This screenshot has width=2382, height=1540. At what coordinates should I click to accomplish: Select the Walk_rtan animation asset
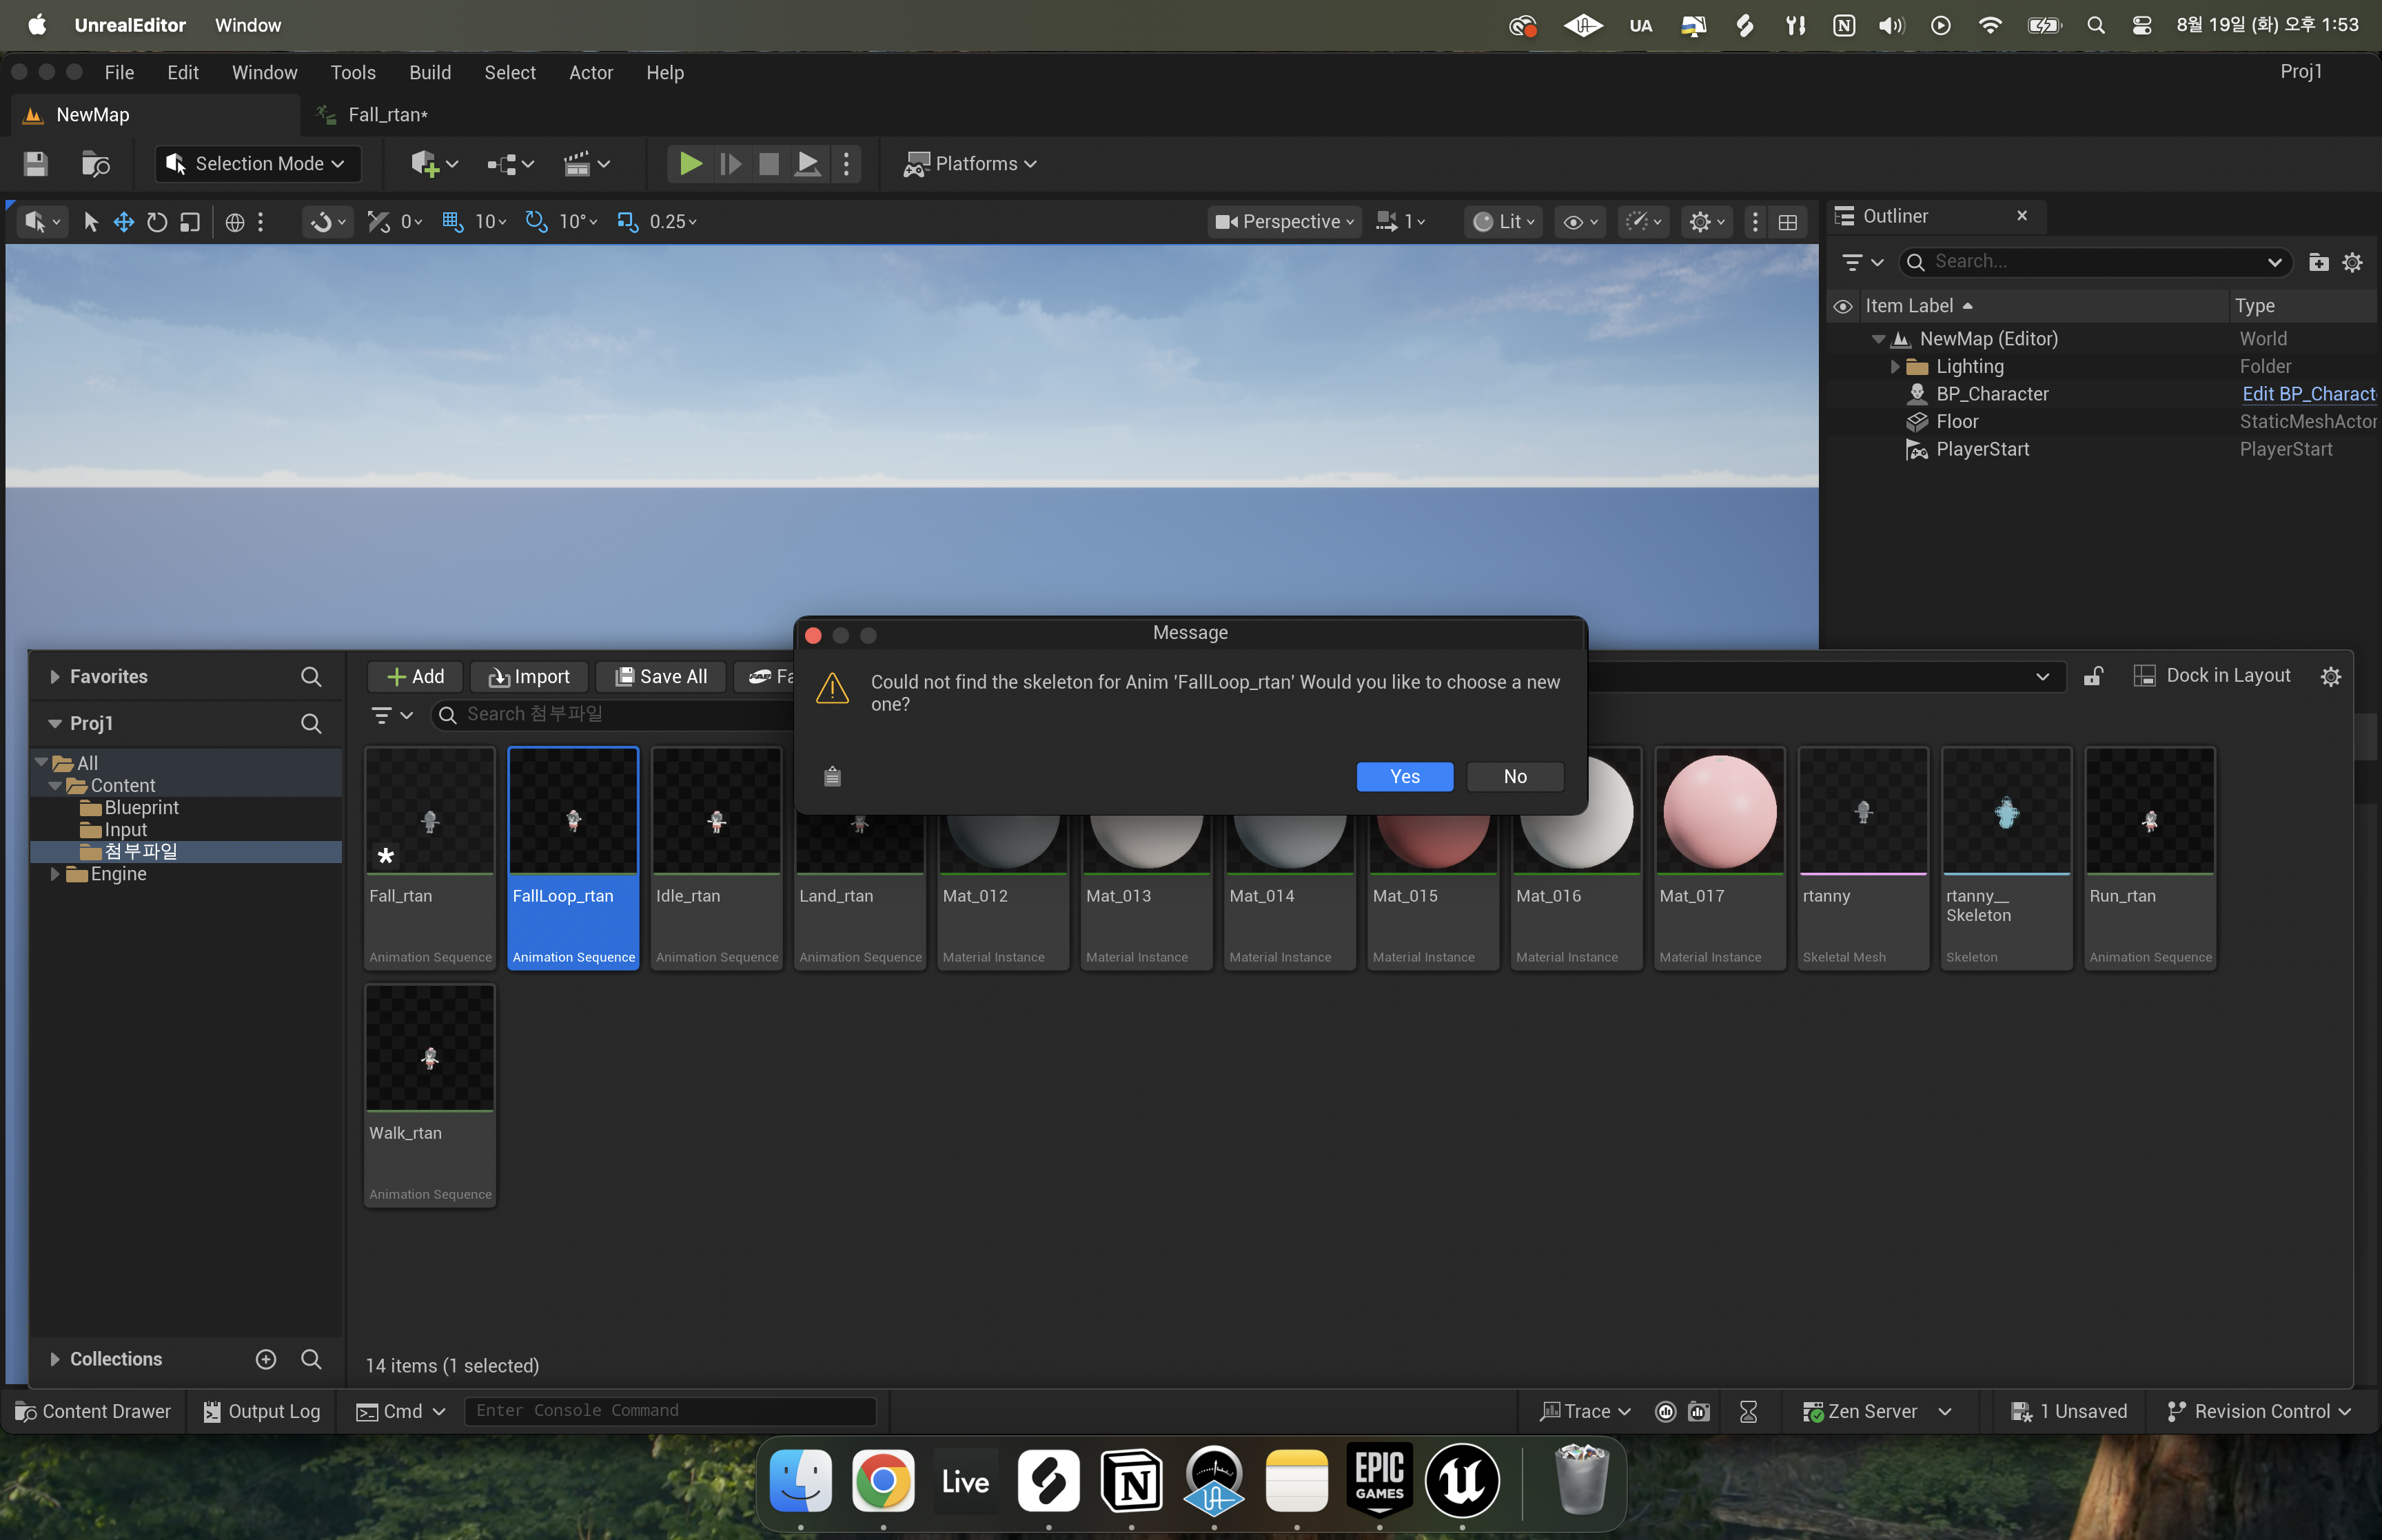click(x=430, y=1095)
